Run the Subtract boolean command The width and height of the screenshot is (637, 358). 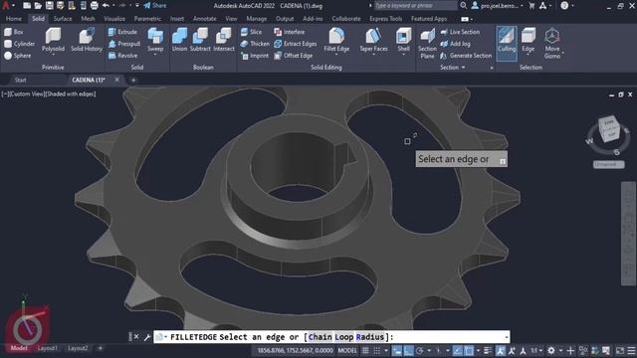tap(200, 40)
